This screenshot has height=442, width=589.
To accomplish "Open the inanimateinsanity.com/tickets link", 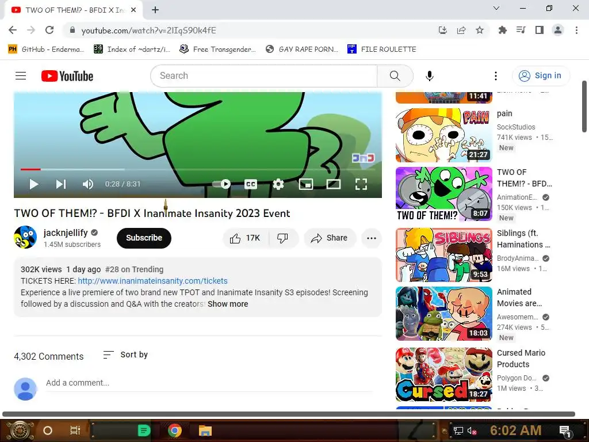I will (x=152, y=281).
